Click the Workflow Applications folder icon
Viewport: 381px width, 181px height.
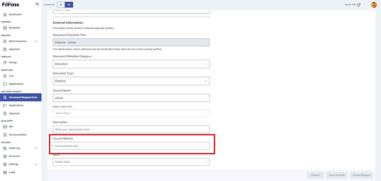coord(5,84)
